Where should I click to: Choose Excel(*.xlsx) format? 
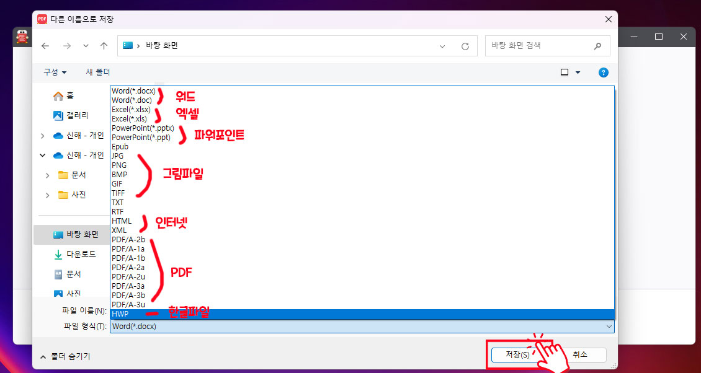click(362, 110)
